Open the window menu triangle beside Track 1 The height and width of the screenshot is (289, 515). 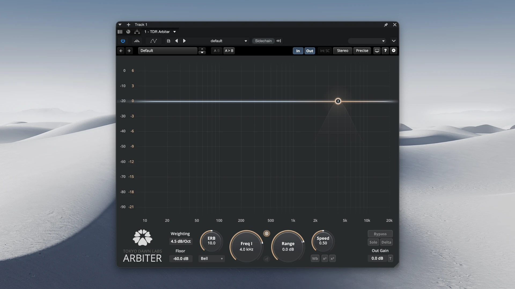(120, 25)
